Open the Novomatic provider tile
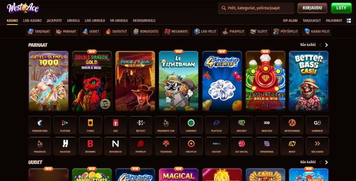Screen dimensions: 356x181 [116, 146]
